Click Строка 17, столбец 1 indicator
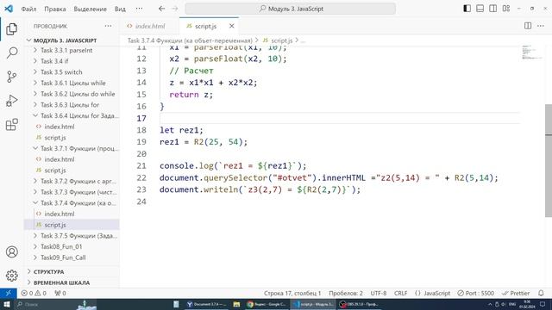Screen dimensions: 552x310 (x=292, y=293)
